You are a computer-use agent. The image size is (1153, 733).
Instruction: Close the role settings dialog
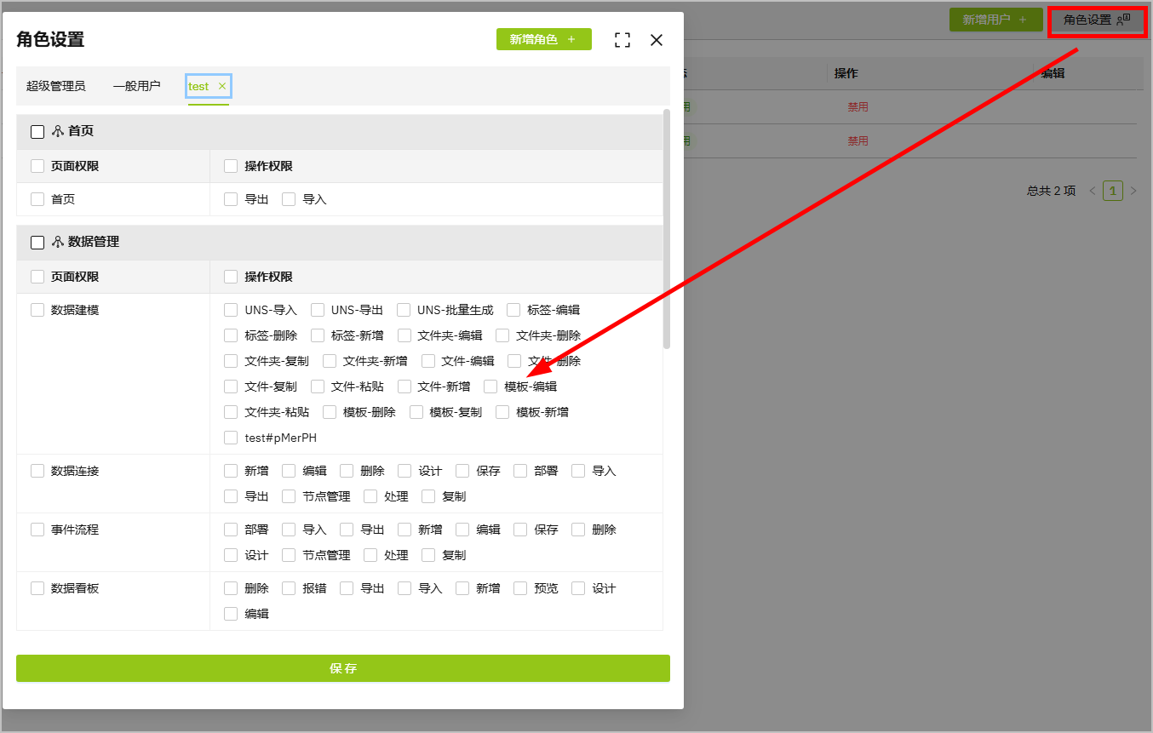[656, 40]
